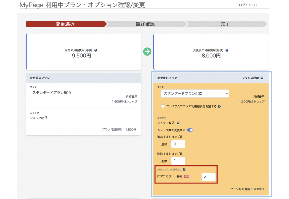Click the help icon beside プランの説明

coord(261,78)
